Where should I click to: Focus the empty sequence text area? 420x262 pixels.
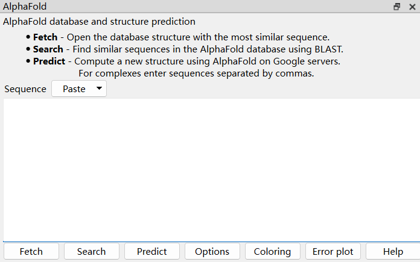[210, 170]
